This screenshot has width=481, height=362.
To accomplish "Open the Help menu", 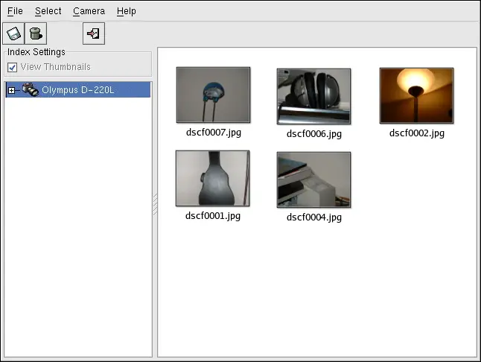I will pos(126,11).
